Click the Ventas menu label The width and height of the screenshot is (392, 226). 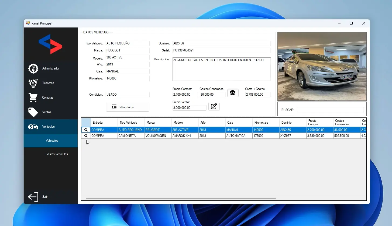pos(47,112)
